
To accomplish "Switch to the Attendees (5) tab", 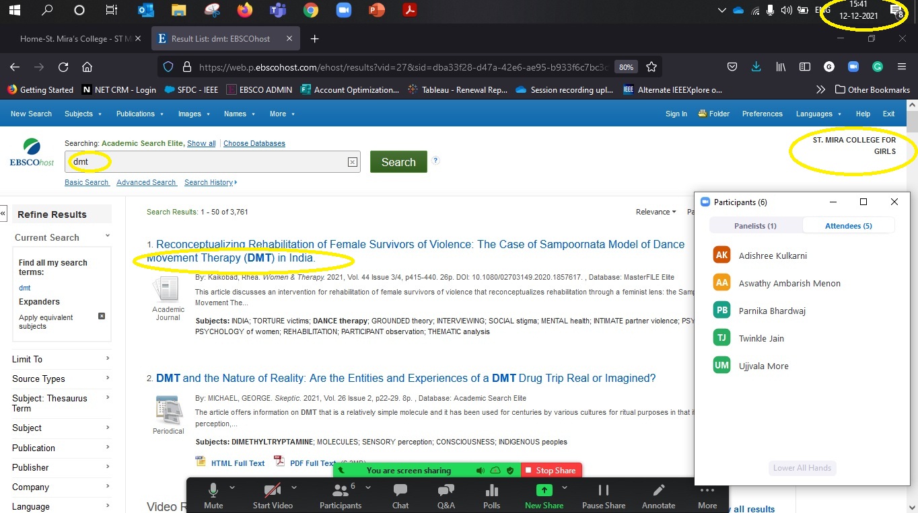I will click(x=848, y=226).
